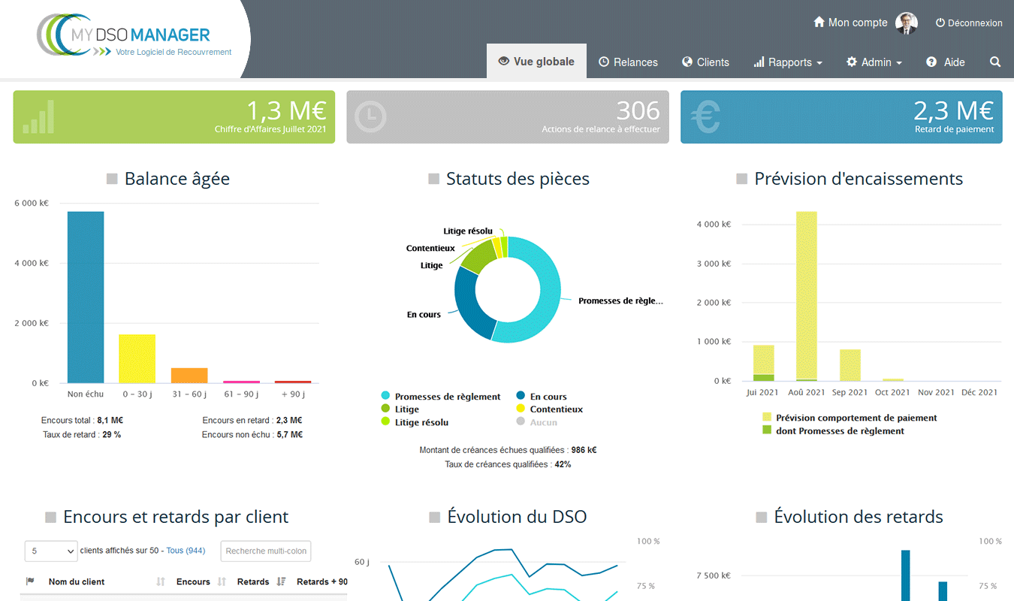Click the Recherche multi-colonnes search field
Image resolution: width=1014 pixels, height=601 pixels.
(x=266, y=551)
